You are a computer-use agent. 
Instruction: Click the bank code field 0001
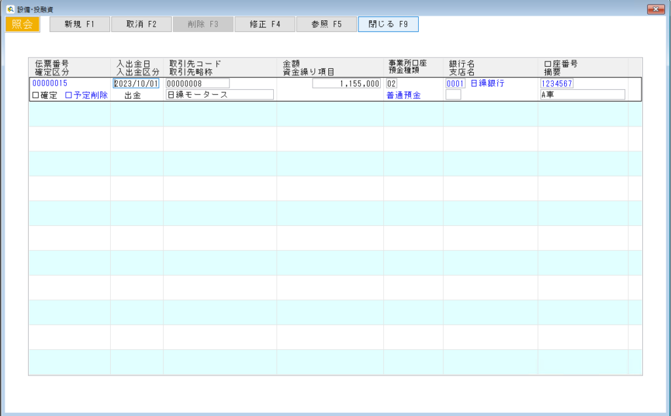[x=455, y=83]
